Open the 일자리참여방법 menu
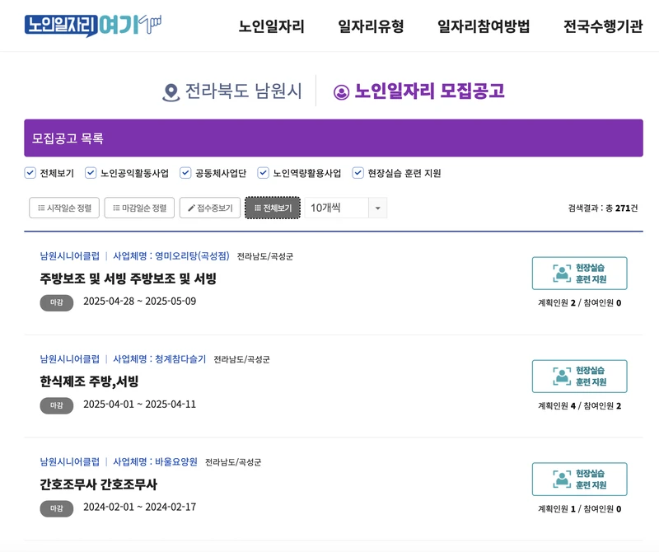This screenshot has height=552, width=659. (x=484, y=26)
